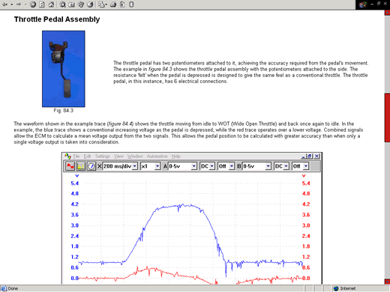Open the oscilloscope Settings menu

click(x=103, y=156)
